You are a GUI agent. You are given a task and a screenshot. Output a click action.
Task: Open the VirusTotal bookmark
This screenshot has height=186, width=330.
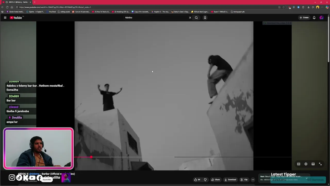coord(51,12)
